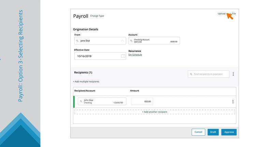This screenshot has height=147, width=262.
Task: Click search icon in Account field
Action: click(131, 41)
